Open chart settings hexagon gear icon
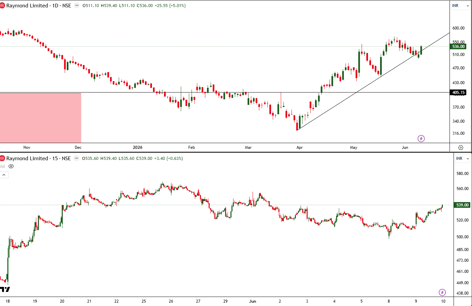This screenshot has height=306, width=472. 461,147
